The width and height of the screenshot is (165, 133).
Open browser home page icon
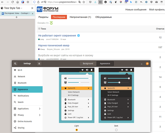tap(18, 2)
